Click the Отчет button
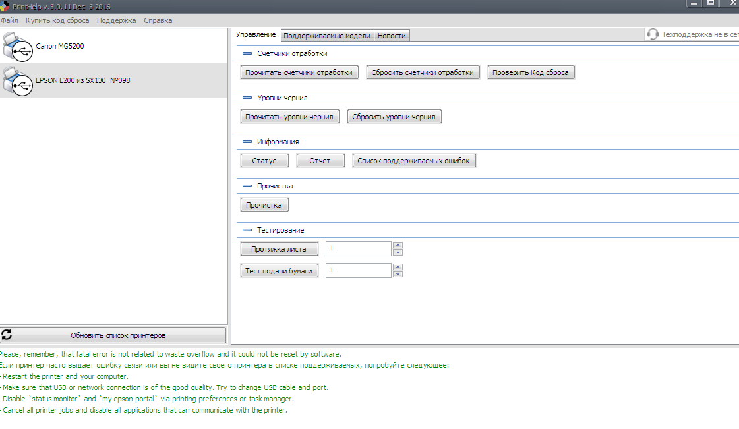This screenshot has height=429, width=739. coord(320,161)
